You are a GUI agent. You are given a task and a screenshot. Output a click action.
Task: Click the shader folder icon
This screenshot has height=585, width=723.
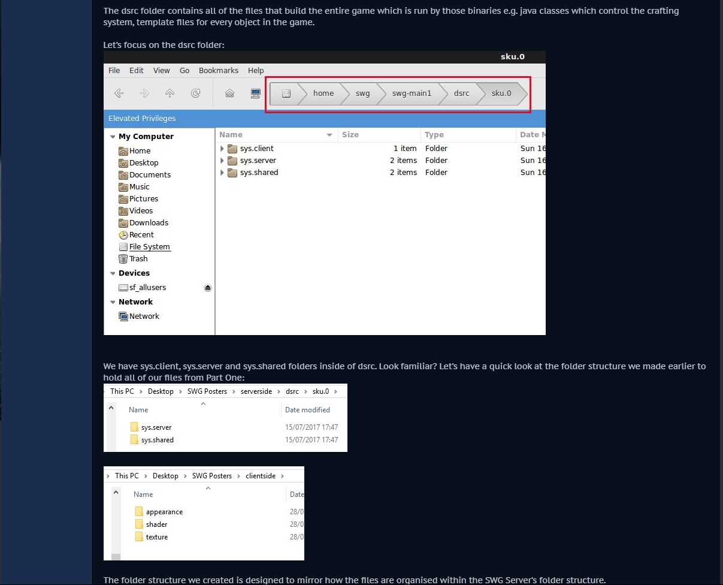139,524
